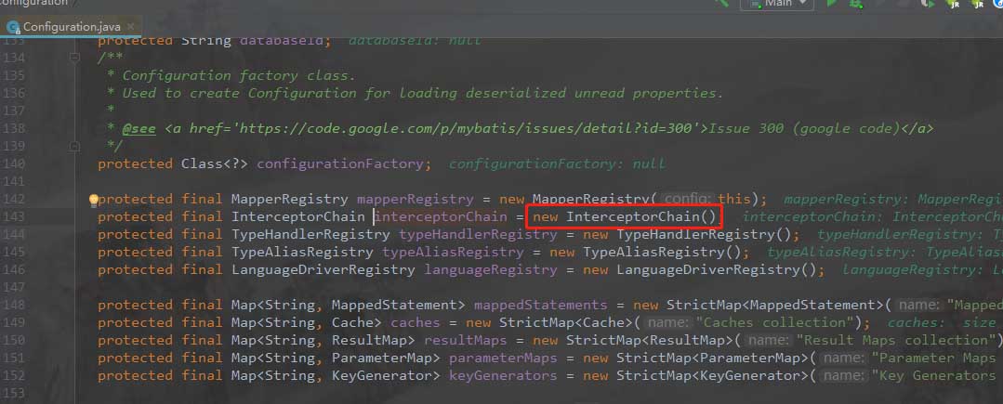Click the interceptorChain field name on line 143
The height and width of the screenshot is (404, 1003).
[440, 217]
